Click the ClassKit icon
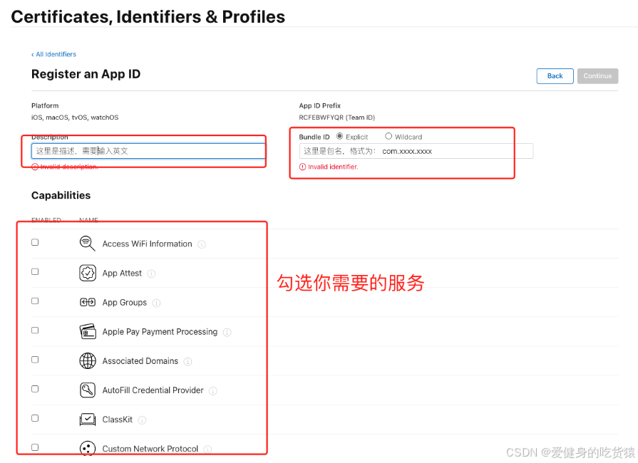 coord(88,420)
